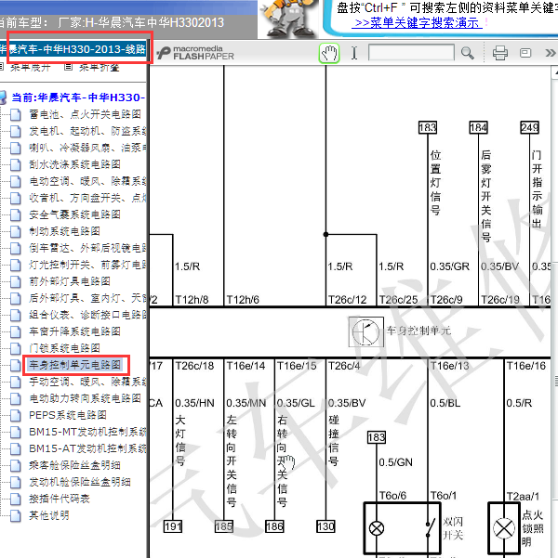Select root node 当前:华晨汽车-中华H330-

(78, 97)
